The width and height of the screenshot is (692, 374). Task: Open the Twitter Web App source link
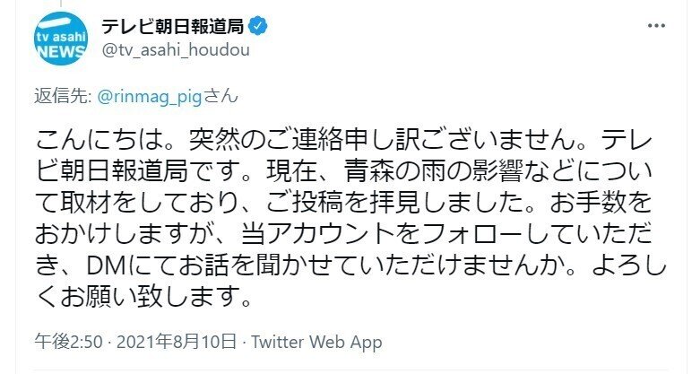pyautogui.click(x=316, y=342)
